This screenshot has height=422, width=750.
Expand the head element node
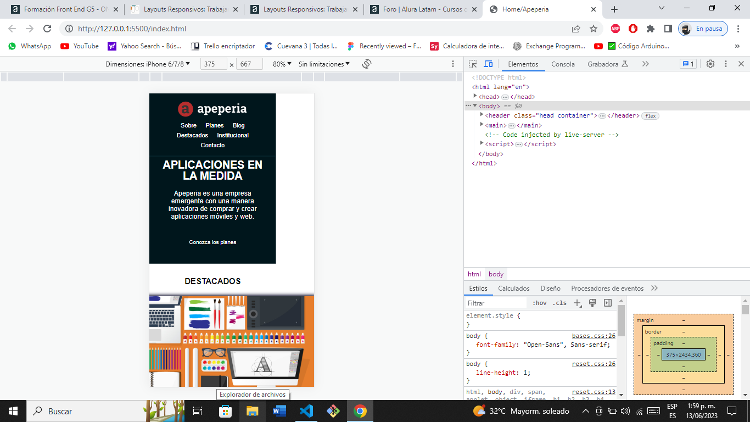click(475, 96)
